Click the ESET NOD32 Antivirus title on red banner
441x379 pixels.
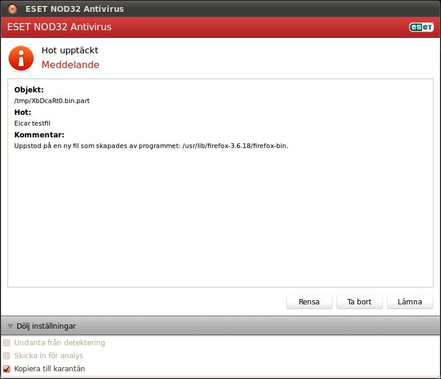click(x=59, y=27)
